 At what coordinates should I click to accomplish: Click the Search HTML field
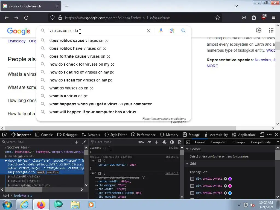point(37,142)
